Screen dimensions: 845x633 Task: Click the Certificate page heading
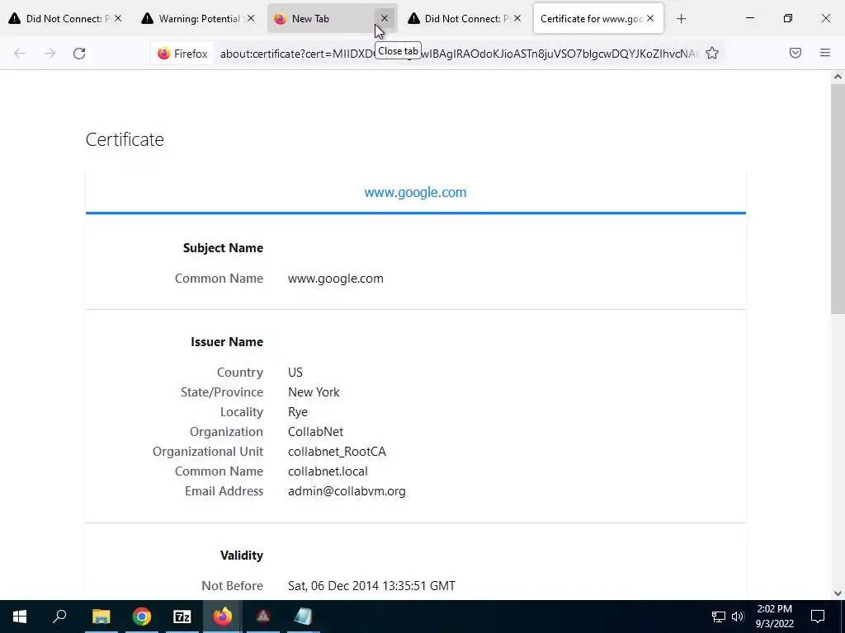tap(125, 139)
